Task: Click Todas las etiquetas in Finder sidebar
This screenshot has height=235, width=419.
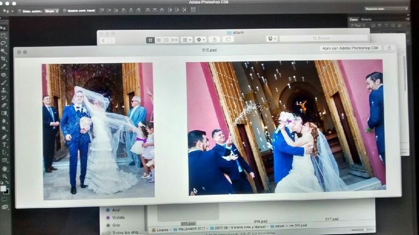Action: click(x=123, y=233)
